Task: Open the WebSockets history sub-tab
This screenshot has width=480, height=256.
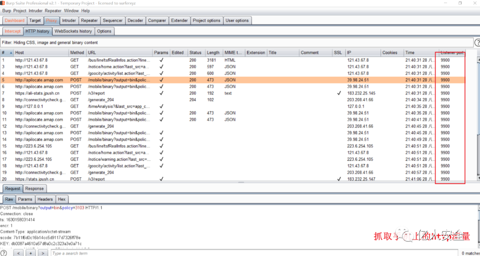Action: pyautogui.click(x=73, y=31)
